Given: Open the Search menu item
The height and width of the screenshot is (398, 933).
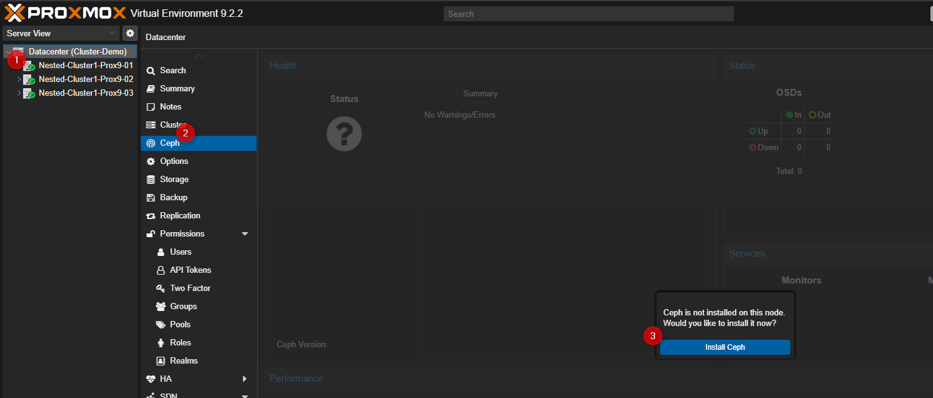Looking at the screenshot, I should point(199,71).
